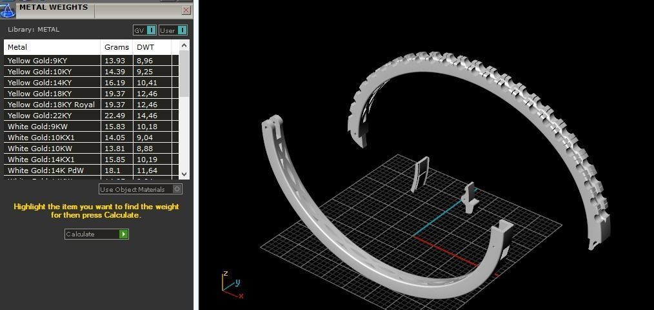The image size is (654, 310).
Task: Click the metal list scroll down arrow
Action: [184, 174]
